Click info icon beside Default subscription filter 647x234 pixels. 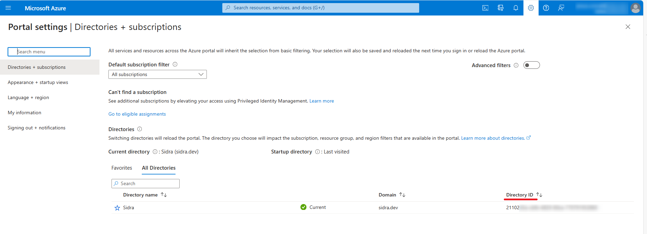[x=175, y=64]
